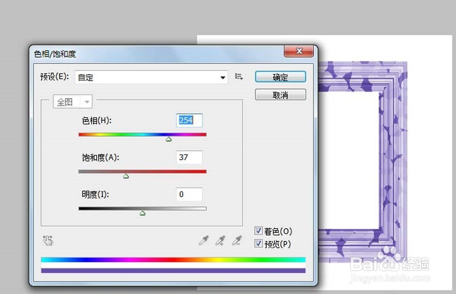Click the 饱和度 saturation slider handle

[x=126, y=176]
